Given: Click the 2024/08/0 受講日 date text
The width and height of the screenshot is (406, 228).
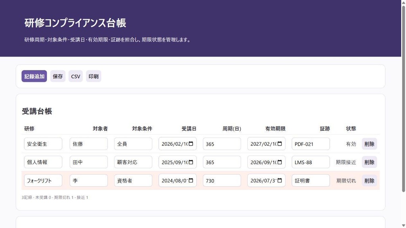Looking at the screenshot, I should coord(174,180).
